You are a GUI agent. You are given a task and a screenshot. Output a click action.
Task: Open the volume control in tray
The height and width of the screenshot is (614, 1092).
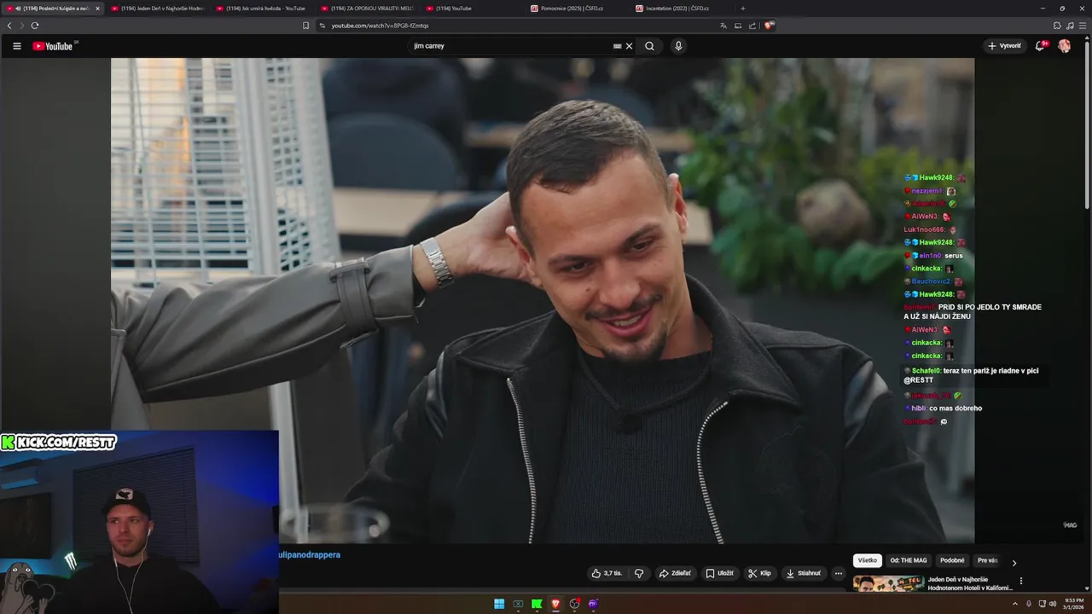(1053, 604)
